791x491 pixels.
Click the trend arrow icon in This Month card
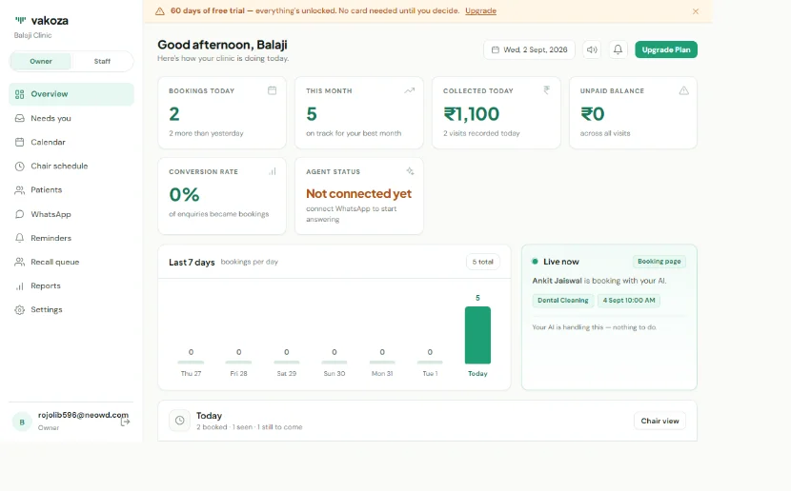(409, 90)
